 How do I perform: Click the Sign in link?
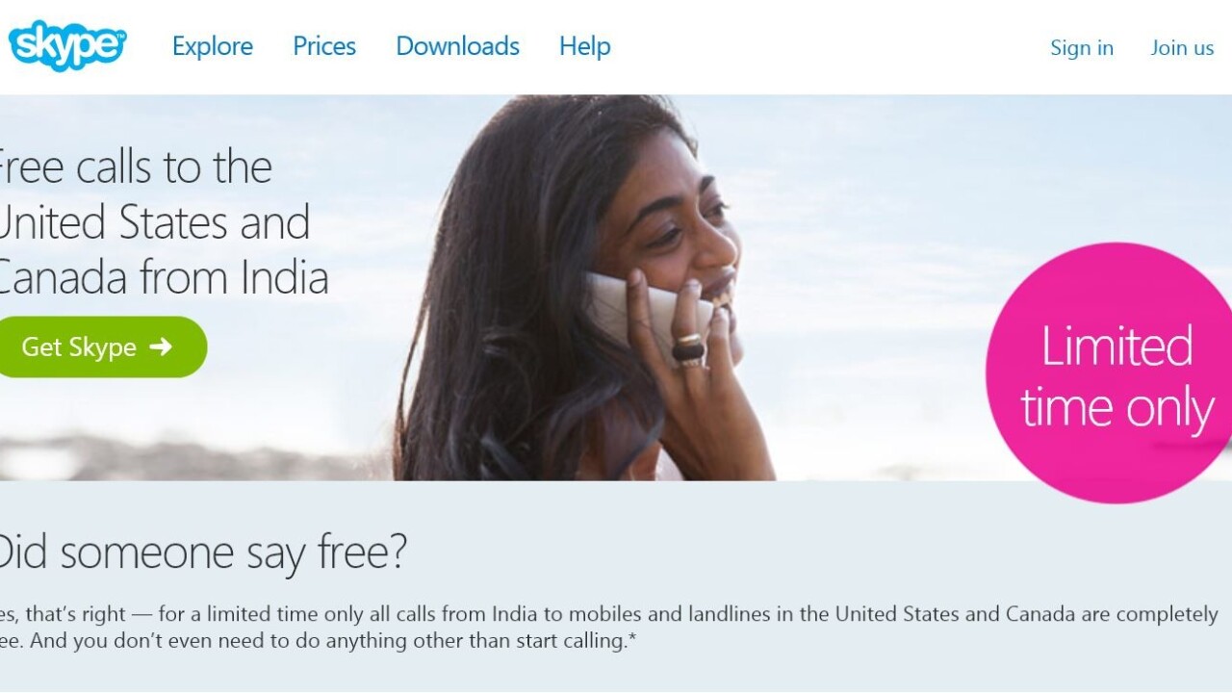click(1082, 48)
